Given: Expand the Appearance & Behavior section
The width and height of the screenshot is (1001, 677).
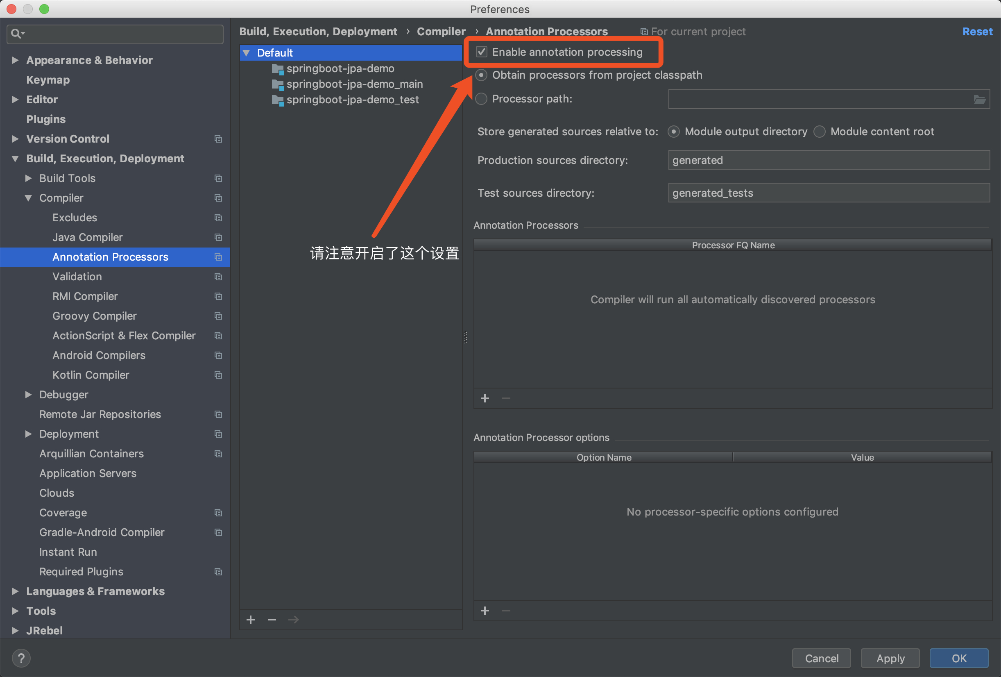Looking at the screenshot, I should [x=15, y=60].
